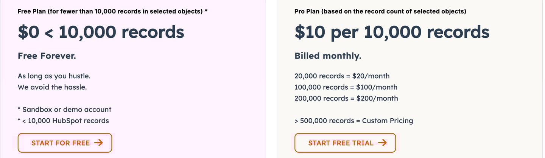
Task: Click the "100,000 records = $100/month" line
Action: click(x=346, y=87)
